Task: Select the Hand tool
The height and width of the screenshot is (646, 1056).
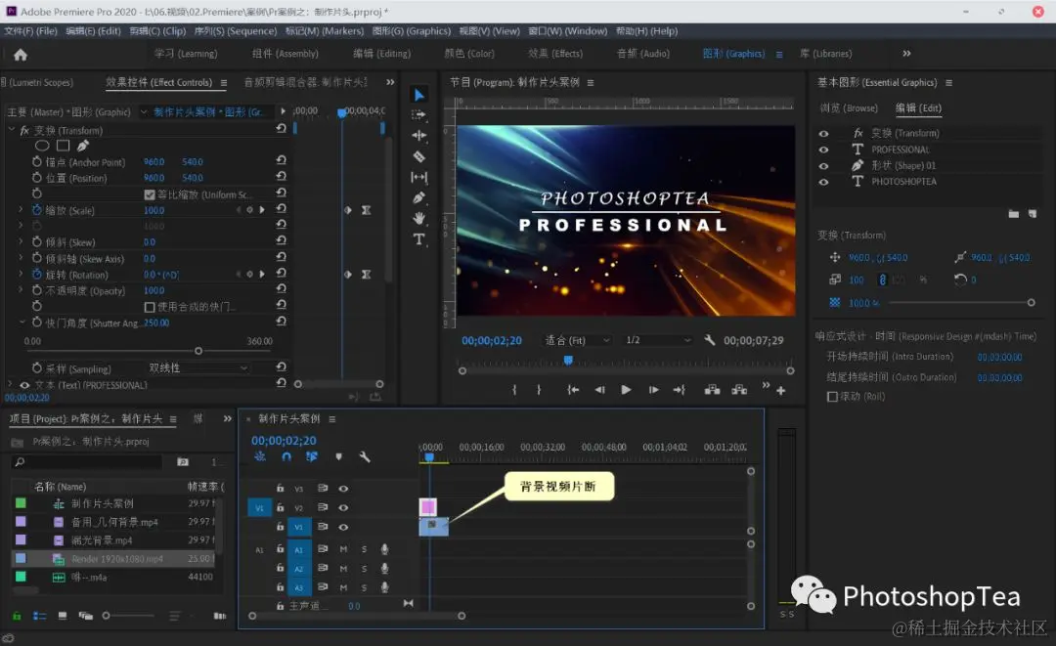Action: (418, 218)
